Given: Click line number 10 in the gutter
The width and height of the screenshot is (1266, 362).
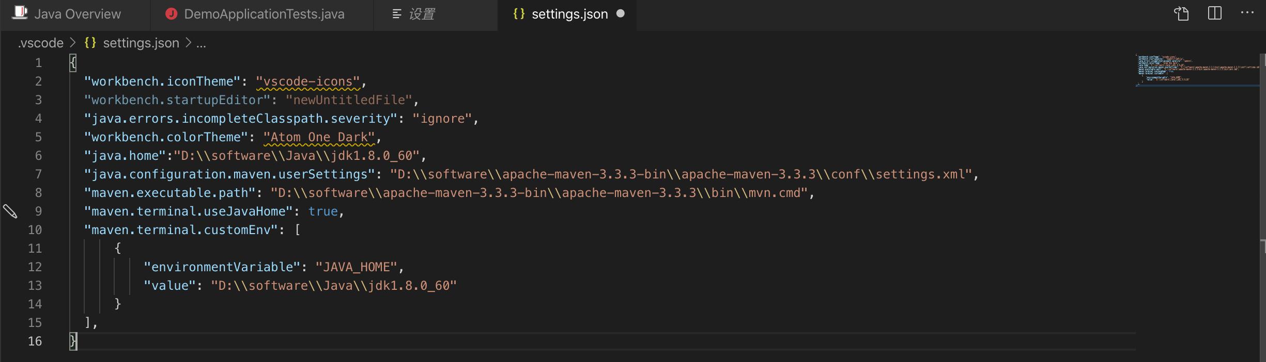Looking at the screenshot, I should [35, 230].
